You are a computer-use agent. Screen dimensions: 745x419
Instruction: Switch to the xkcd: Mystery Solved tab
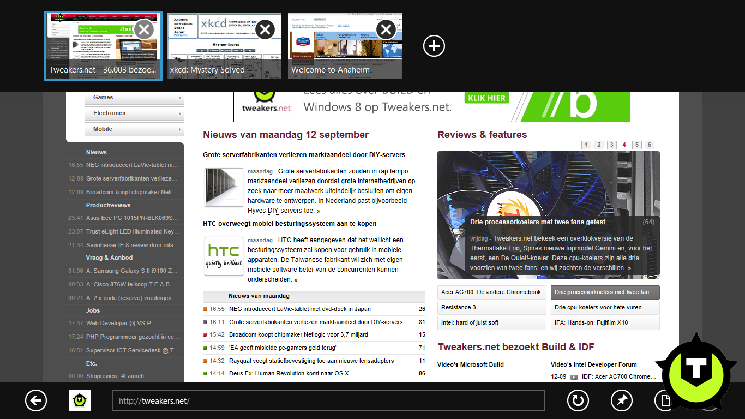224,46
